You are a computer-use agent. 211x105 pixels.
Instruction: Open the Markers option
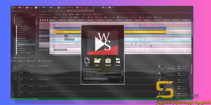point(149,17)
